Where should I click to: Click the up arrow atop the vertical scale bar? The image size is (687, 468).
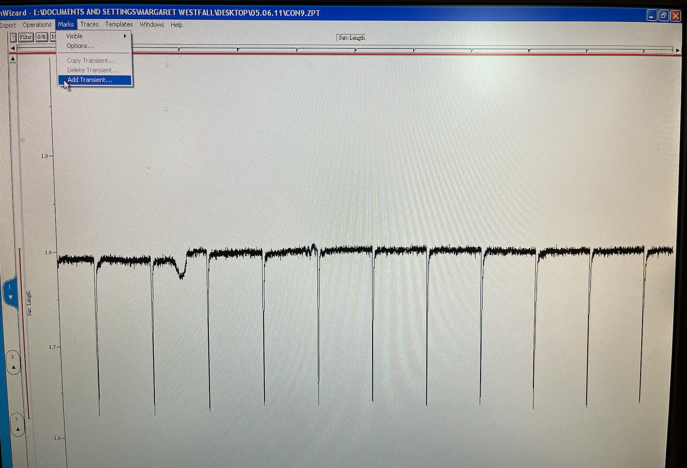[13, 59]
